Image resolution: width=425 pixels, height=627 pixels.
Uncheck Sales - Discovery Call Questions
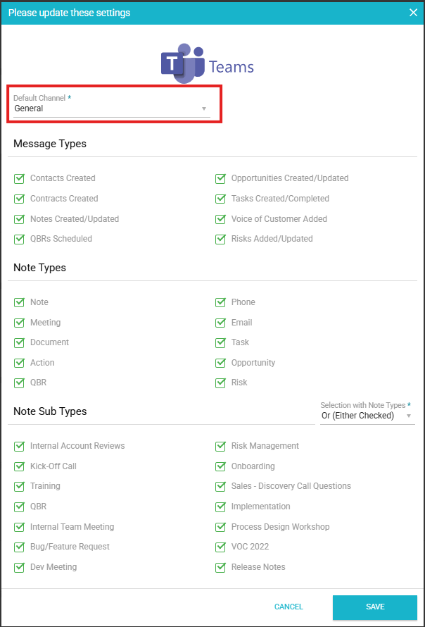tap(221, 487)
